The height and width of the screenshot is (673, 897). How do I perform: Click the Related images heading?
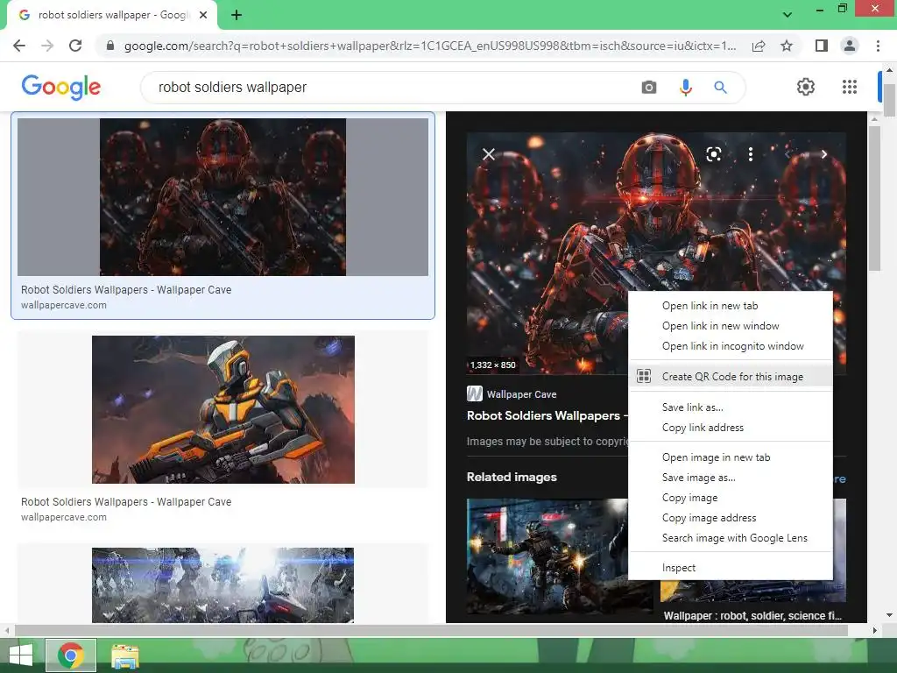tap(512, 478)
